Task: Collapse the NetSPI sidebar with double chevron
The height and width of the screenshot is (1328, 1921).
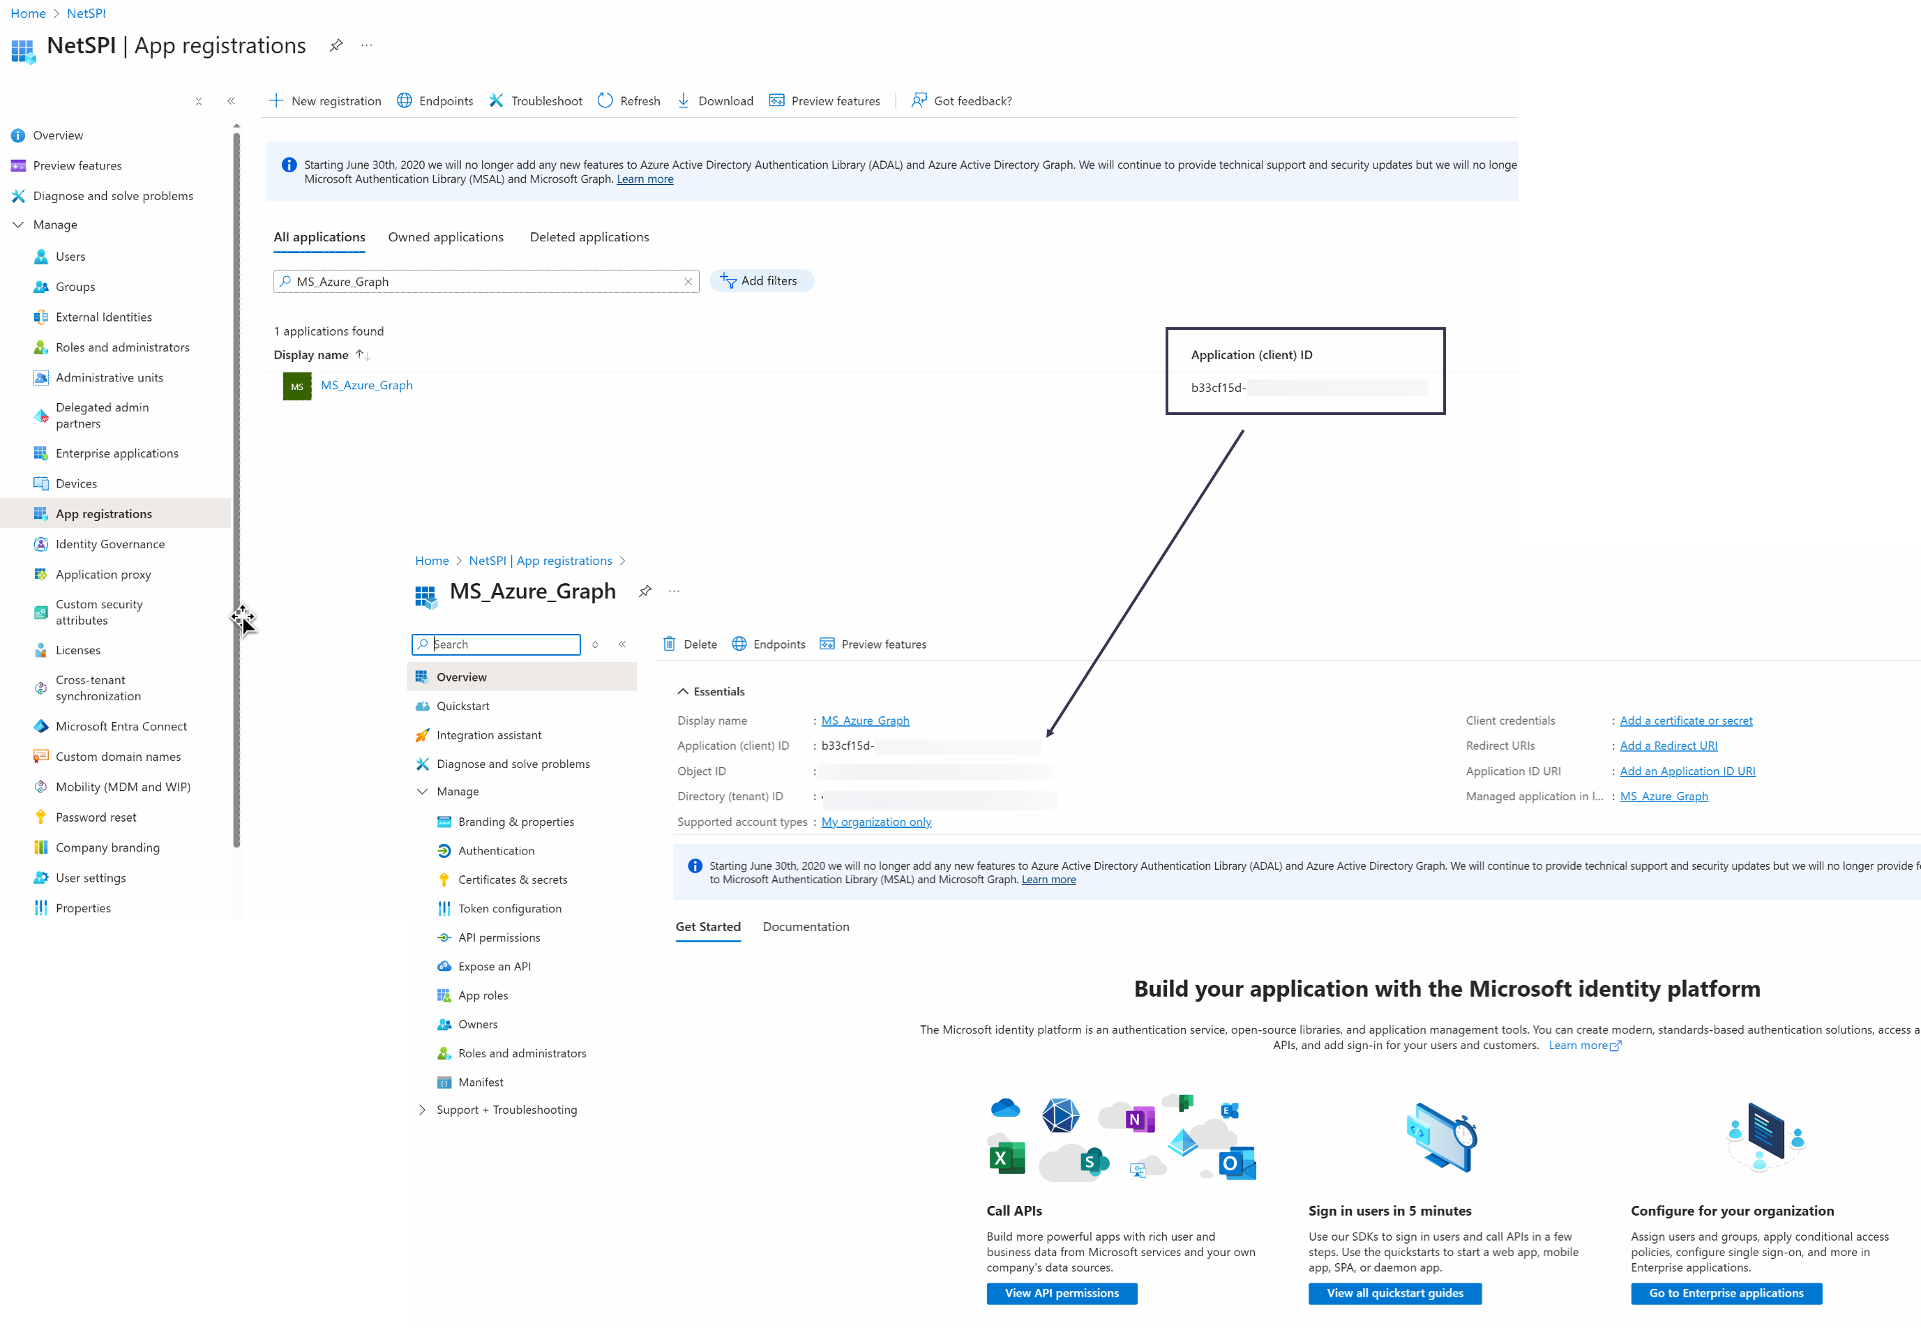Action: [x=232, y=102]
